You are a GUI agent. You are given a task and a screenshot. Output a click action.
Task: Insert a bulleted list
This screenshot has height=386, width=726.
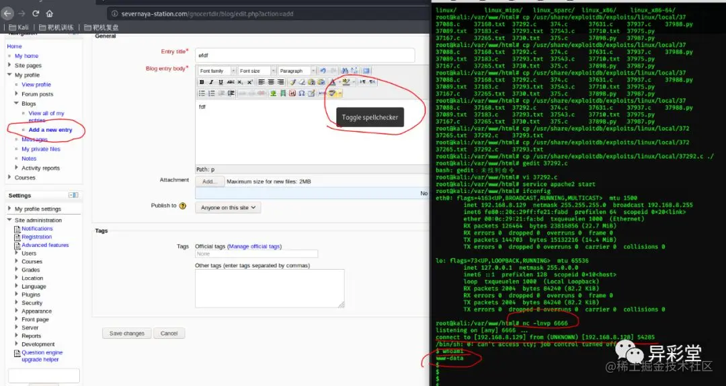pos(202,93)
